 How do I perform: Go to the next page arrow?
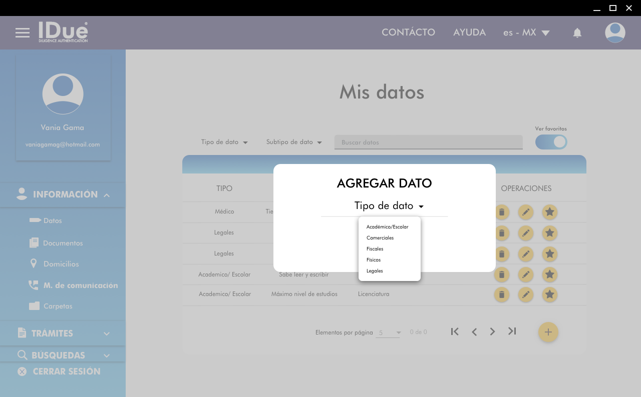tap(493, 331)
